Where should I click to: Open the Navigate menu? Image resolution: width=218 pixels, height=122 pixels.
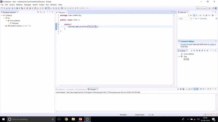coord(28,5)
